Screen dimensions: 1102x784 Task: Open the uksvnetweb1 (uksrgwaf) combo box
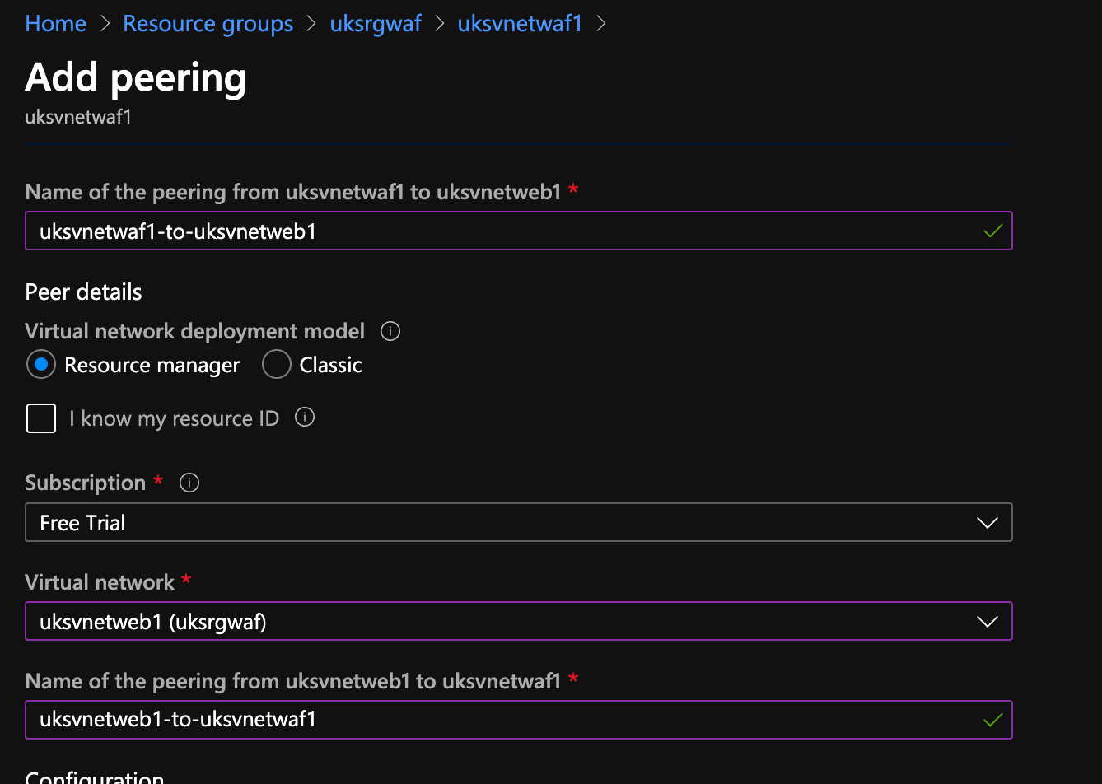tap(519, 622)
